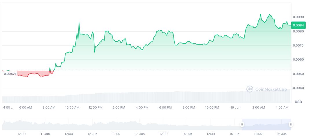310x137 pixels.
Task: Click the 0.00521 opening price label
Action: coord(9,74)
